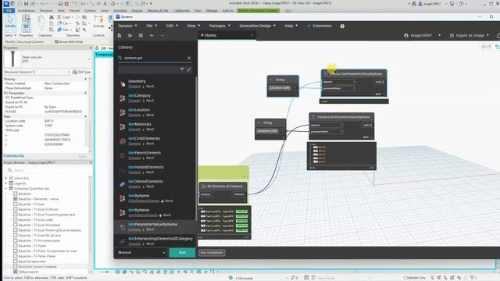Click the Undo arrow in Dynamo toolbar
The image size is (500, 281).
[x=152, y=35]
